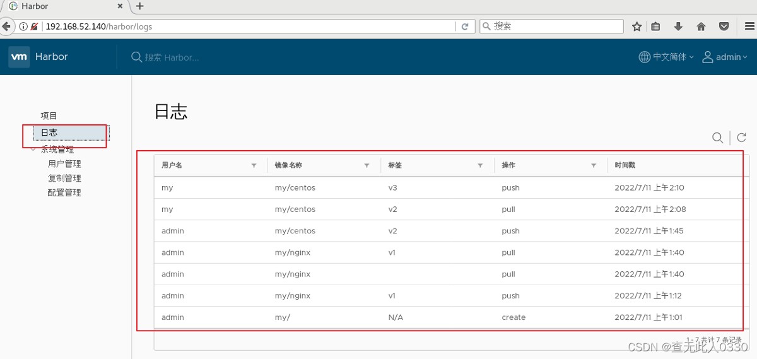757x359 pixels.
Task: Click the N/A tag cell
Action: point(396,317)
